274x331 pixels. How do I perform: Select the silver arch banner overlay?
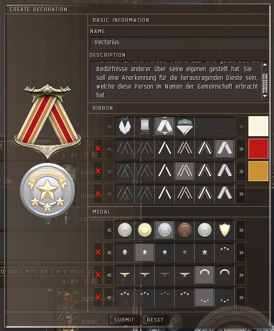[x=225, y=275]
